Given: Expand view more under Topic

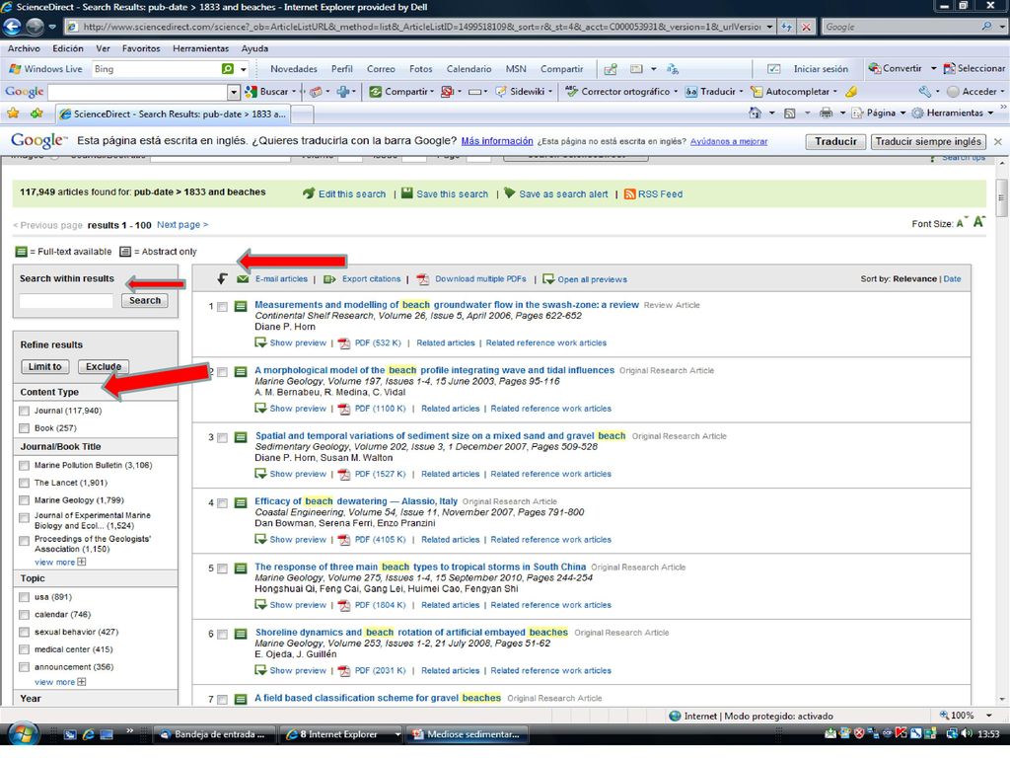Looking at the screenshot, I should (60, 682).
